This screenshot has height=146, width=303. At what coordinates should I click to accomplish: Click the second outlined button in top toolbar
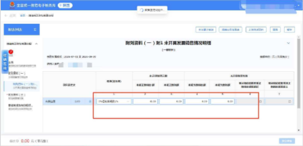[231, 30]
